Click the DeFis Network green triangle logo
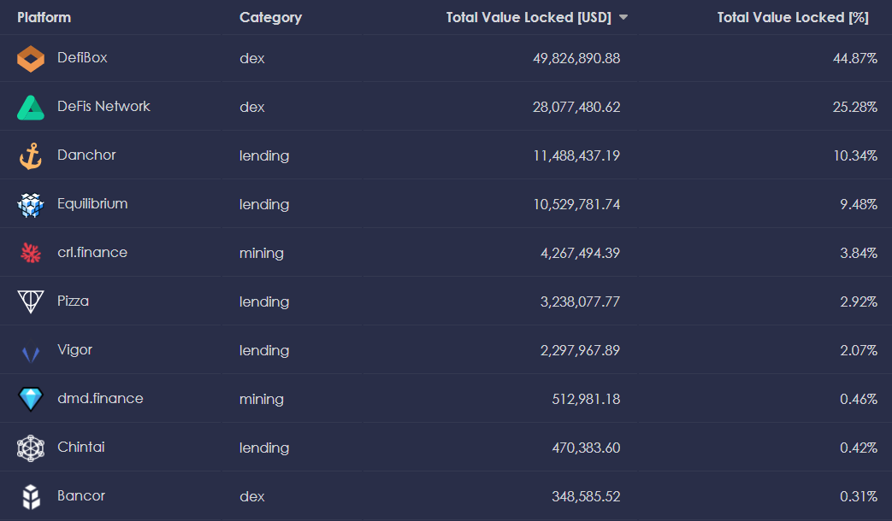The image size is (892, 521). (x=31, y=108)
